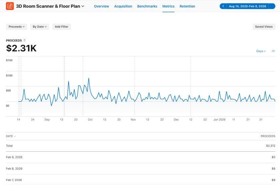Viewport: 280px width, 185px height.
Task: Select the Retention tab
Action: [187, 6]
